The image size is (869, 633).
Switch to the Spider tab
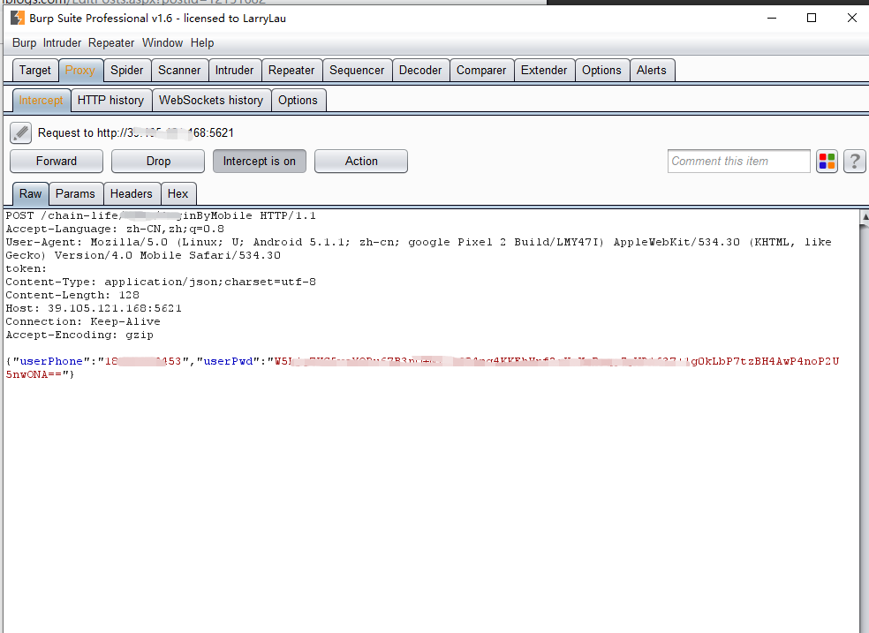click(127, 71)
